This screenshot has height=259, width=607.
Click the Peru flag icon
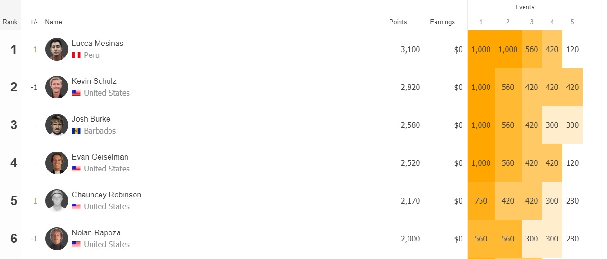76,55
